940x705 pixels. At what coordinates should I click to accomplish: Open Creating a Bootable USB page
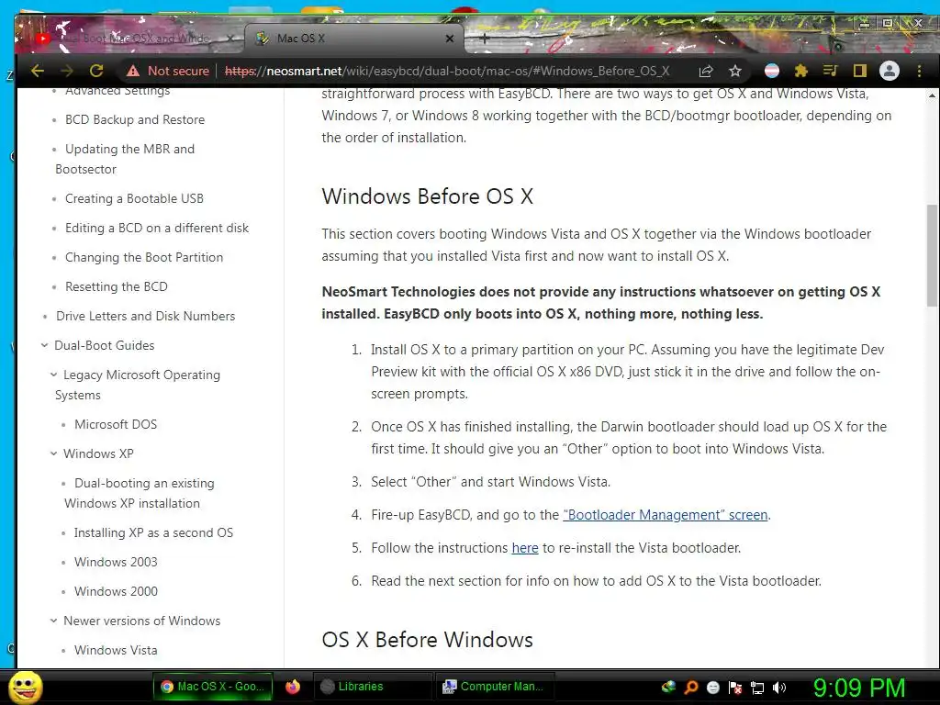click(x=134, y=198)
